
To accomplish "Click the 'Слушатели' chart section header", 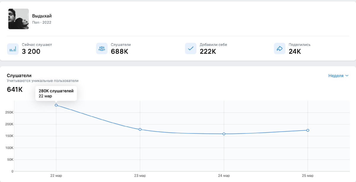I will (x=19, y=75).
